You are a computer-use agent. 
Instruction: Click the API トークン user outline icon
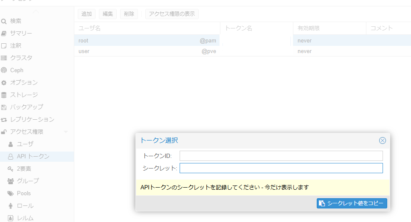click(11, 157)
